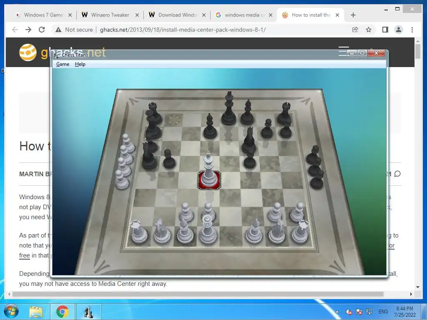
Task: Show hidden tray icons
Action: 337,312
